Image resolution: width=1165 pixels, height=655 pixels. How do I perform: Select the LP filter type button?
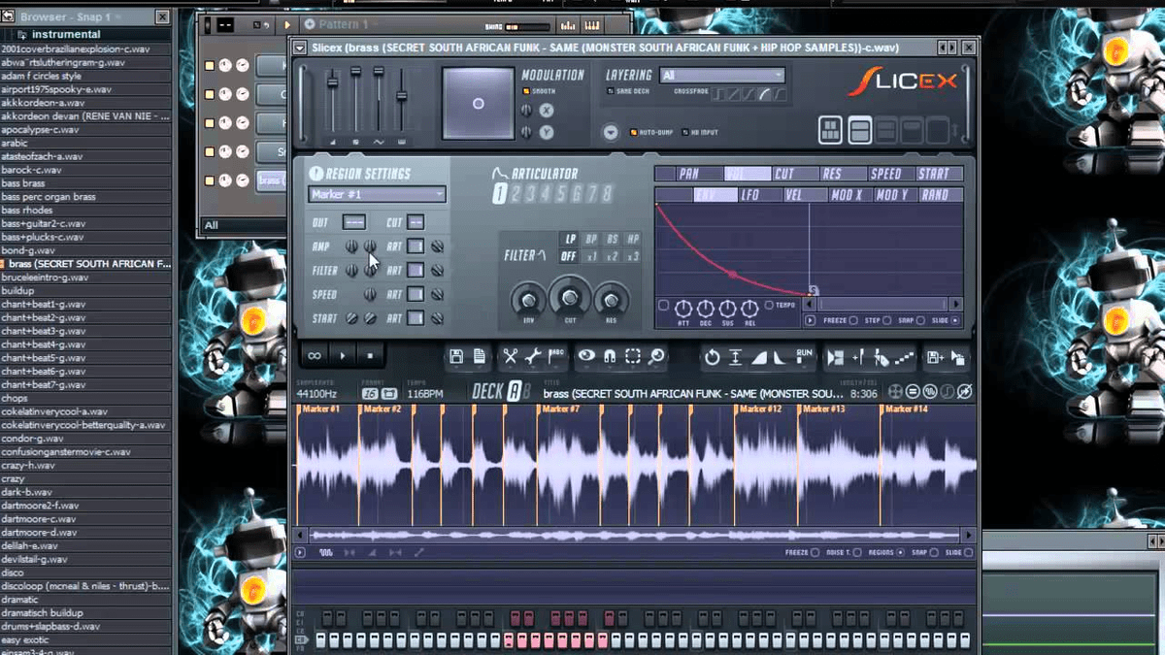click(569, 239)
